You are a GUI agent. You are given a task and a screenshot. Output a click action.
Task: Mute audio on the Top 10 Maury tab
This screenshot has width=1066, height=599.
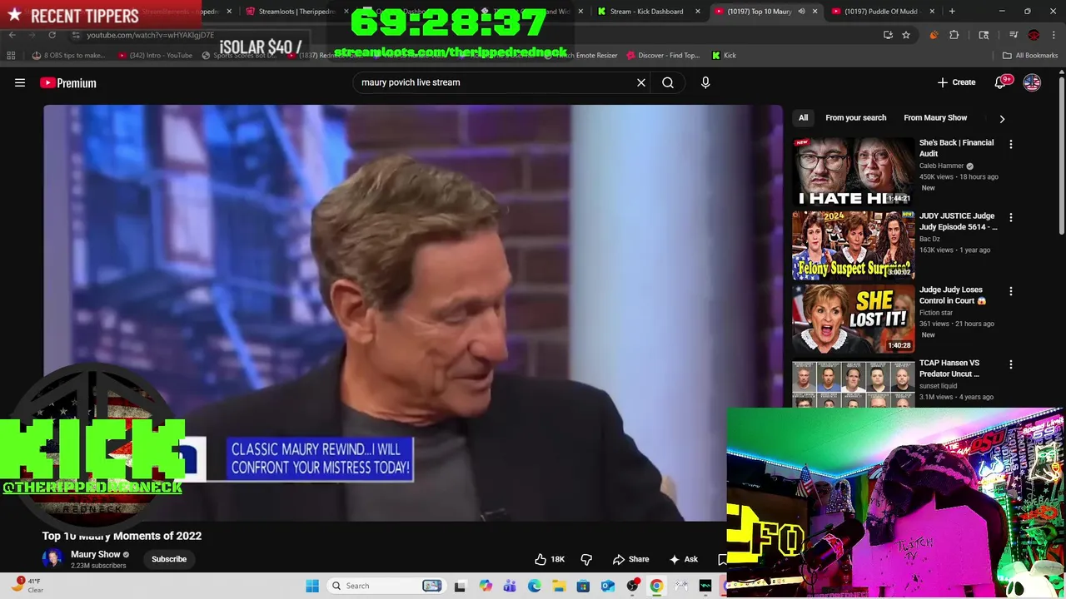(x=801, y=12)
